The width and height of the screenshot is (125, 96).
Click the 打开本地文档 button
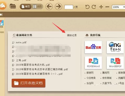29,83
